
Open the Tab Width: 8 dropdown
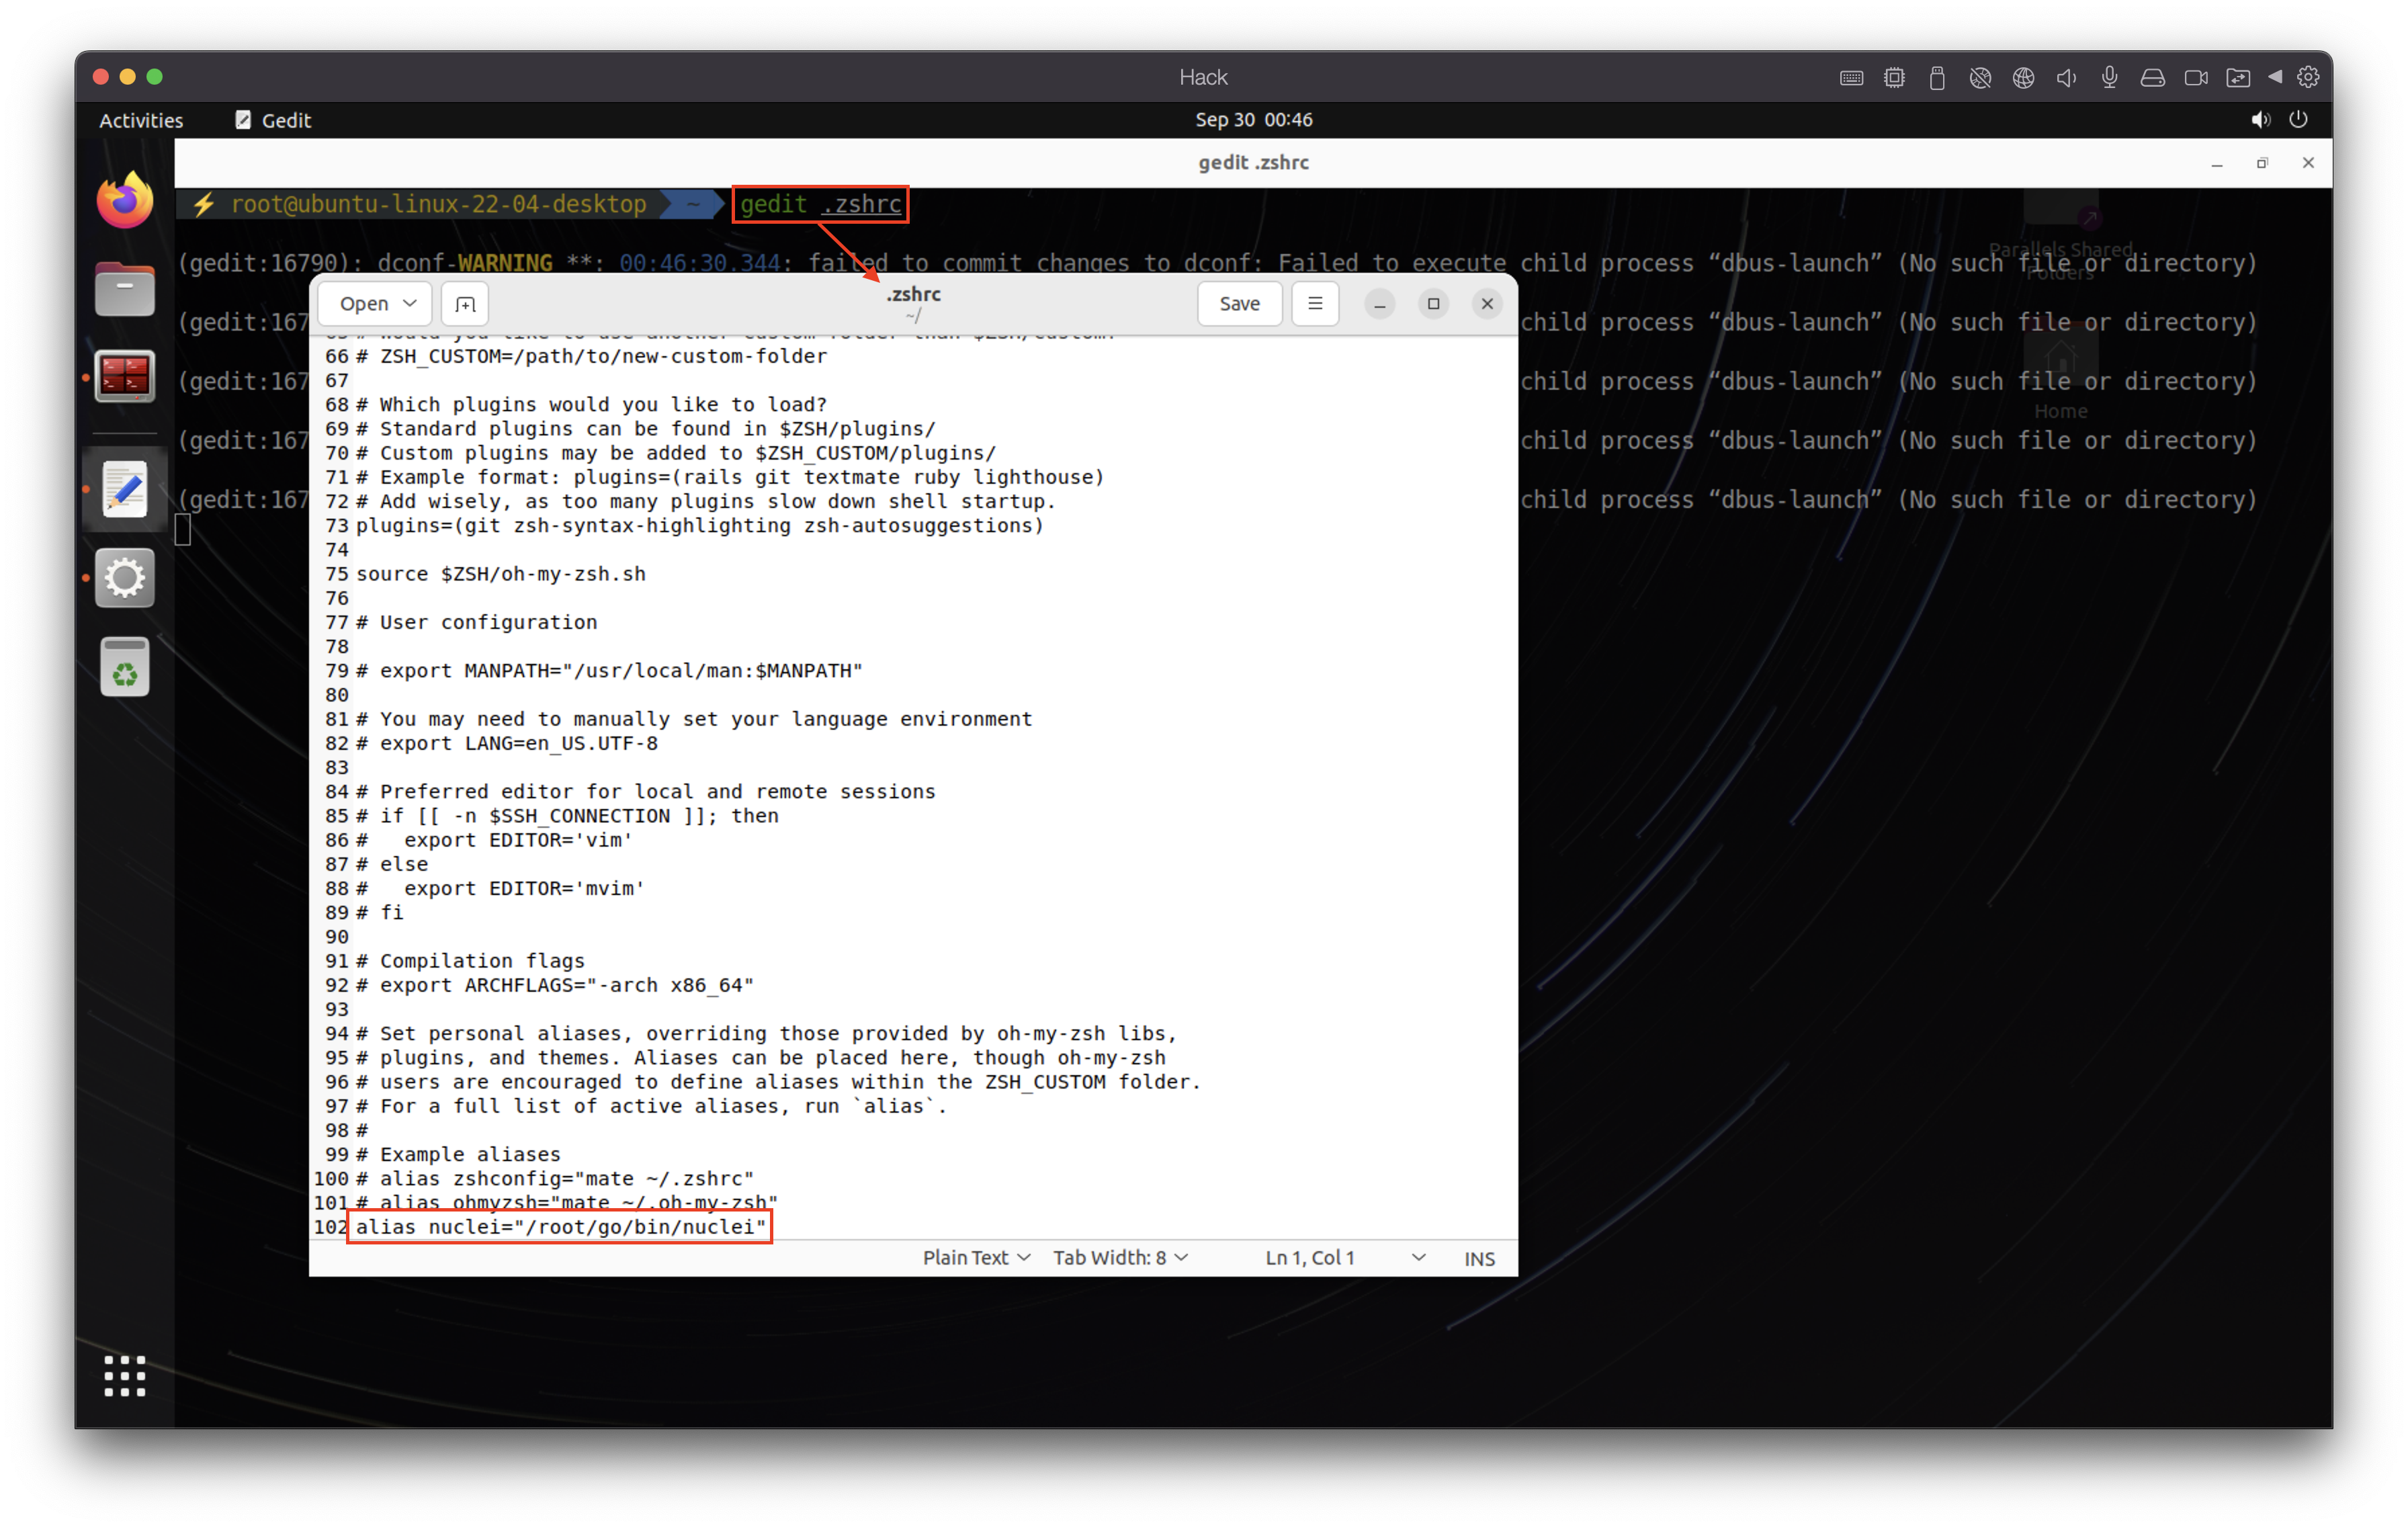pos(1120,1257)
